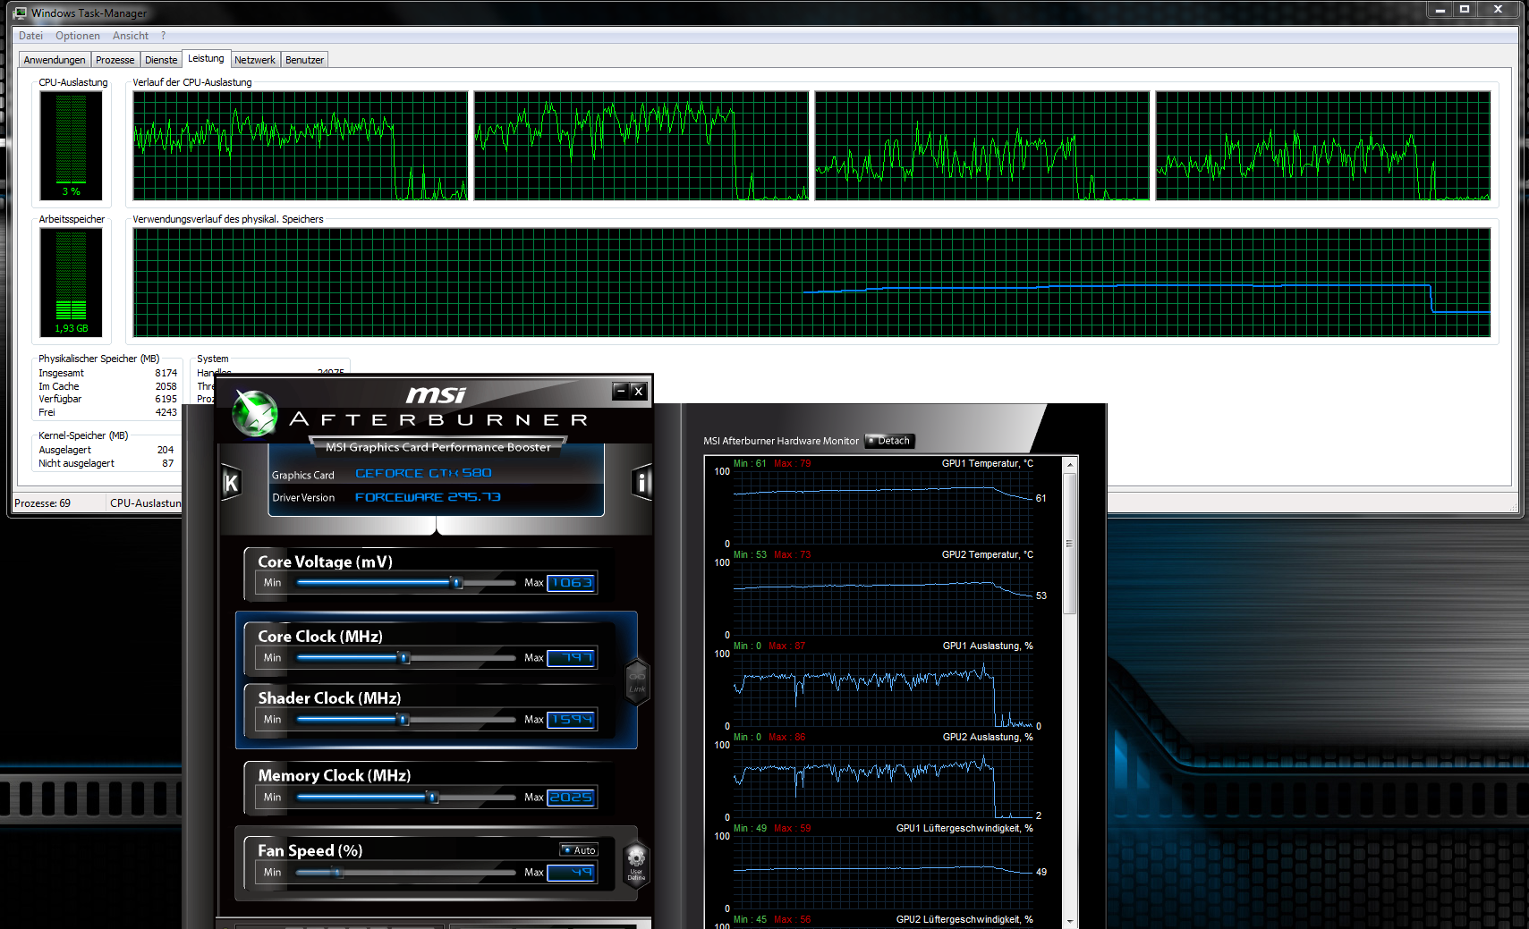Viewport: 1529px width, 929px height.
Task: Switch to the Anwendungen tab
Action: click(55, 60)
